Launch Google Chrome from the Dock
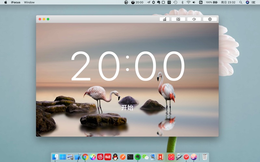Image resolution: width=260 pixels, height=162 pixels. click(85, 157)
